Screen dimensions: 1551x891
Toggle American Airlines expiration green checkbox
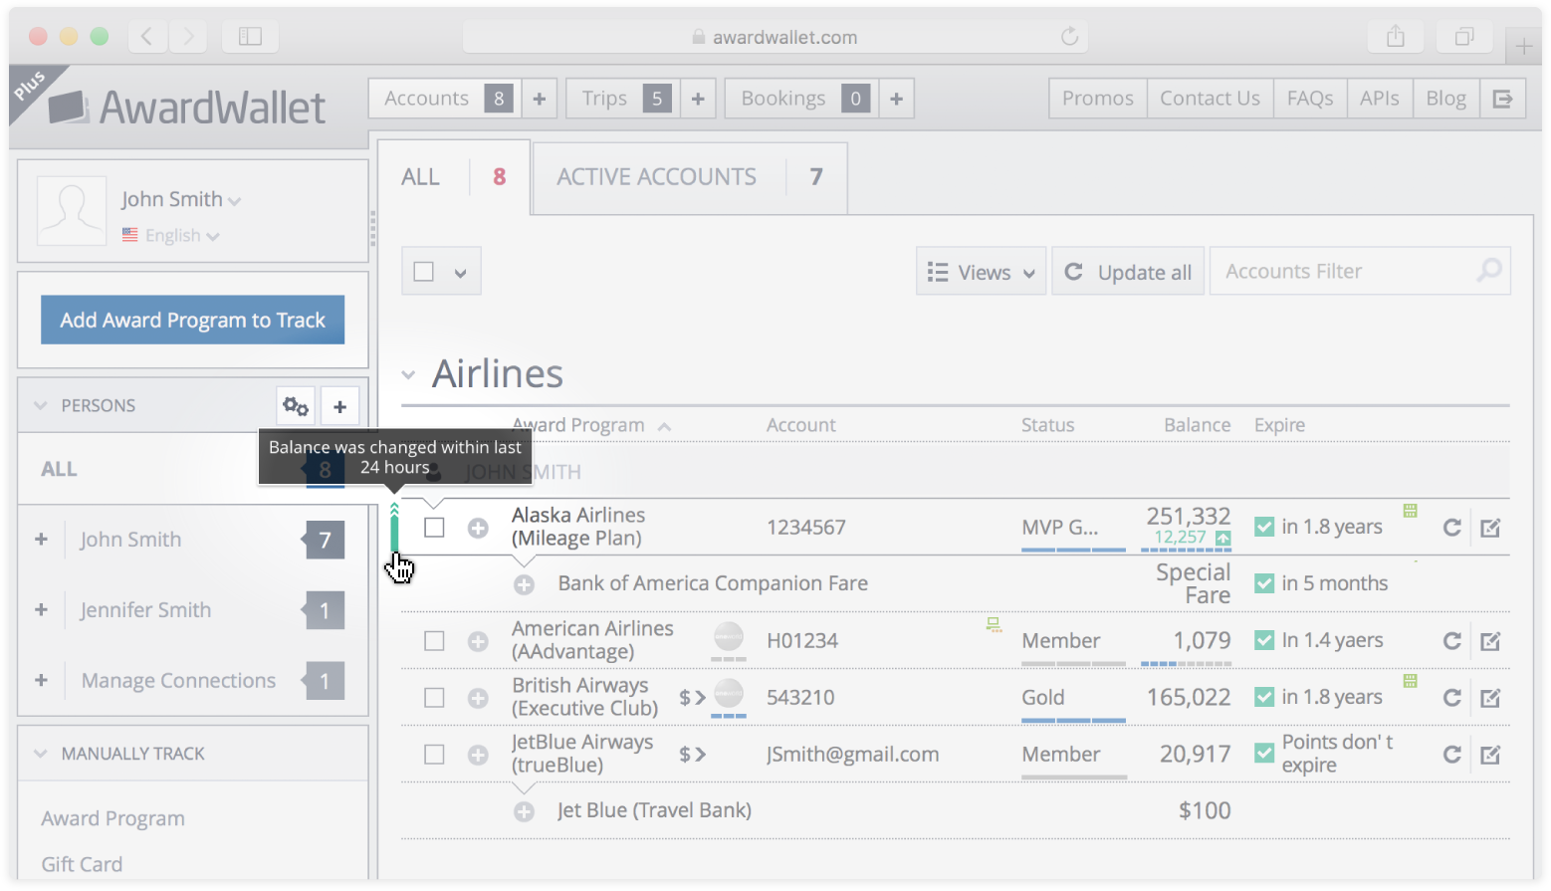click(x=1264, y=640)
